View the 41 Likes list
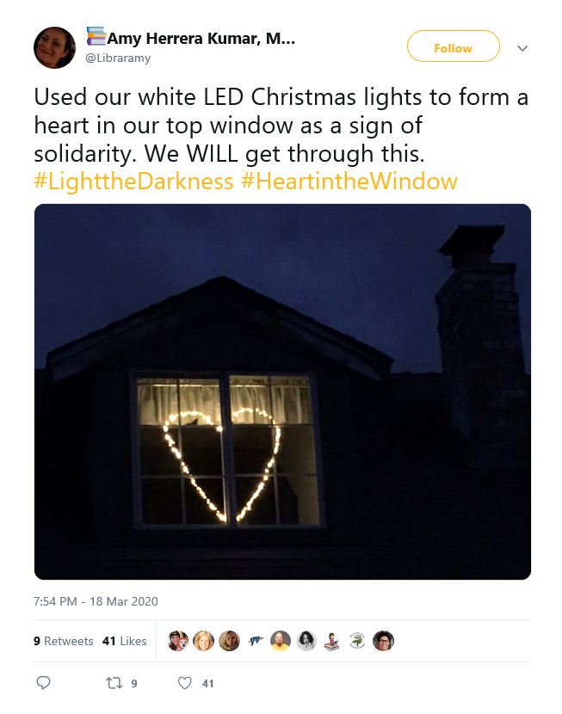The height and width of the screenshot is (714, 562). (x=124, y=641)
